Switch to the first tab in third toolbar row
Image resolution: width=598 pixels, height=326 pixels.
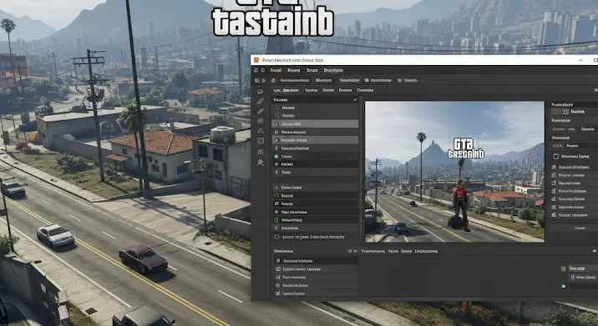point(286,90)
